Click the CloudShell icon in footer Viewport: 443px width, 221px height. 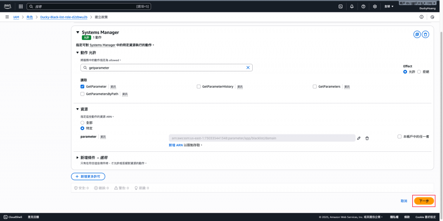click(x=5, y=217)
